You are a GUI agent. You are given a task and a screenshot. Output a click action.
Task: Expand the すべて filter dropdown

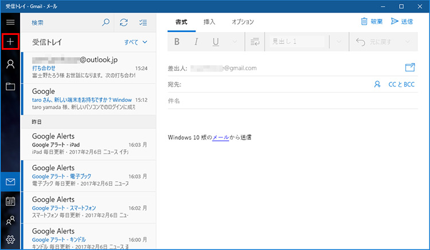pos(136,42)
